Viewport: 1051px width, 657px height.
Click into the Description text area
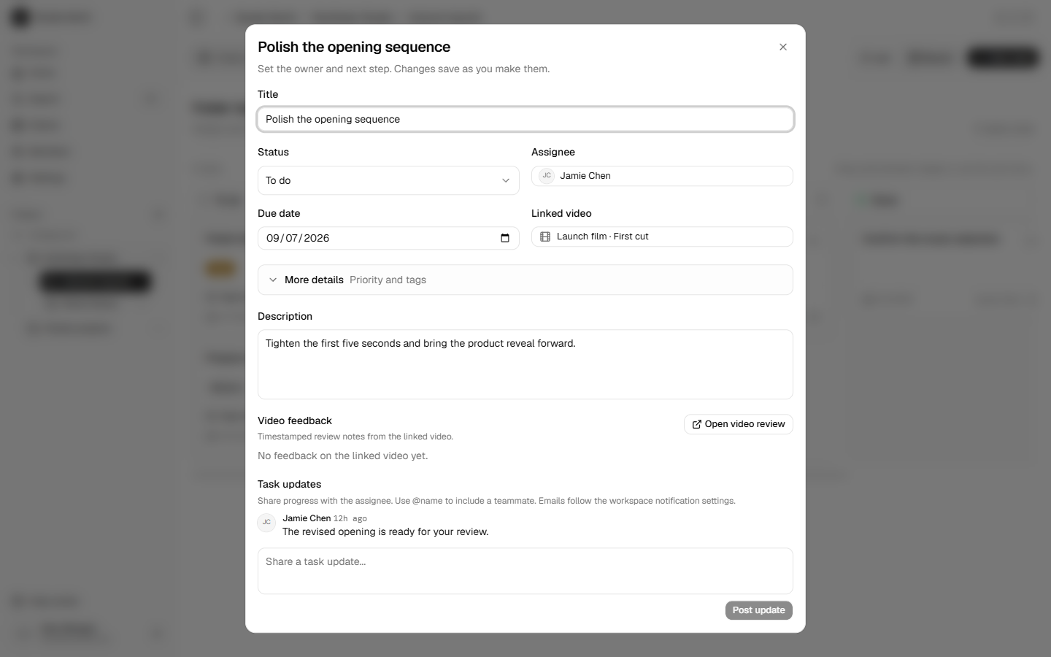coord(525,364)
